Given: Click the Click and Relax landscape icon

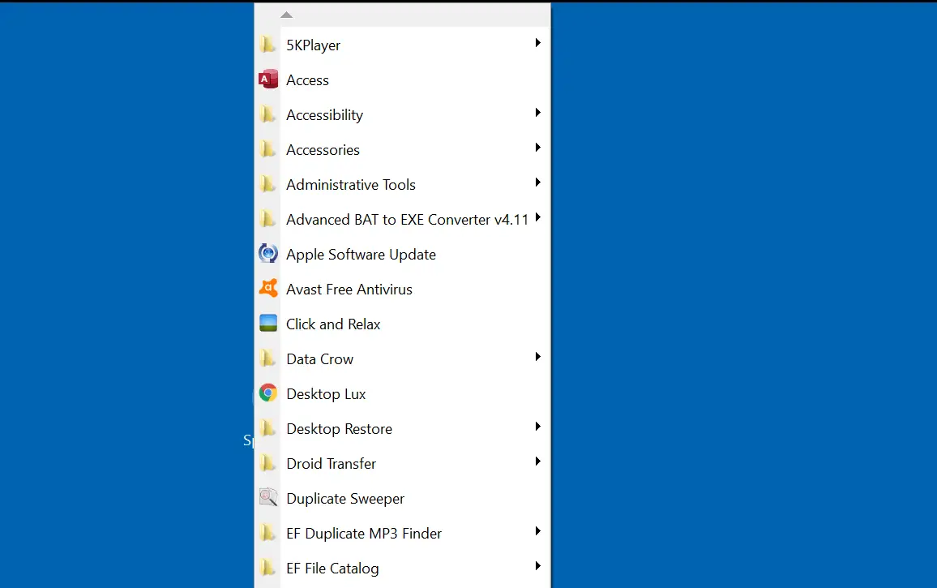Looking at the screenshot, I should tap(267, 324).
